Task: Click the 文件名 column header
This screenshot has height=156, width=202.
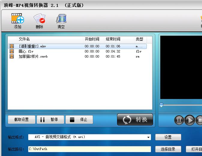Action: 45,39
